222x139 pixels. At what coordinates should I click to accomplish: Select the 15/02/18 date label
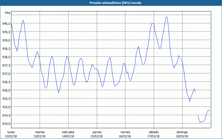97,136
